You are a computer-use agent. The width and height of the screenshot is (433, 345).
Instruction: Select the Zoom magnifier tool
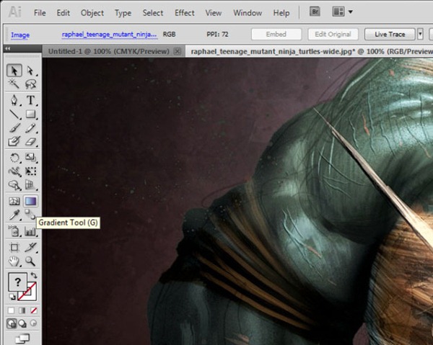coord(30,261)
